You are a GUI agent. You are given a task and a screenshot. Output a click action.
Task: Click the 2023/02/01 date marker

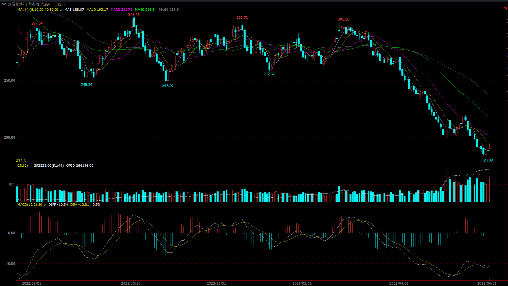(302, 284)
